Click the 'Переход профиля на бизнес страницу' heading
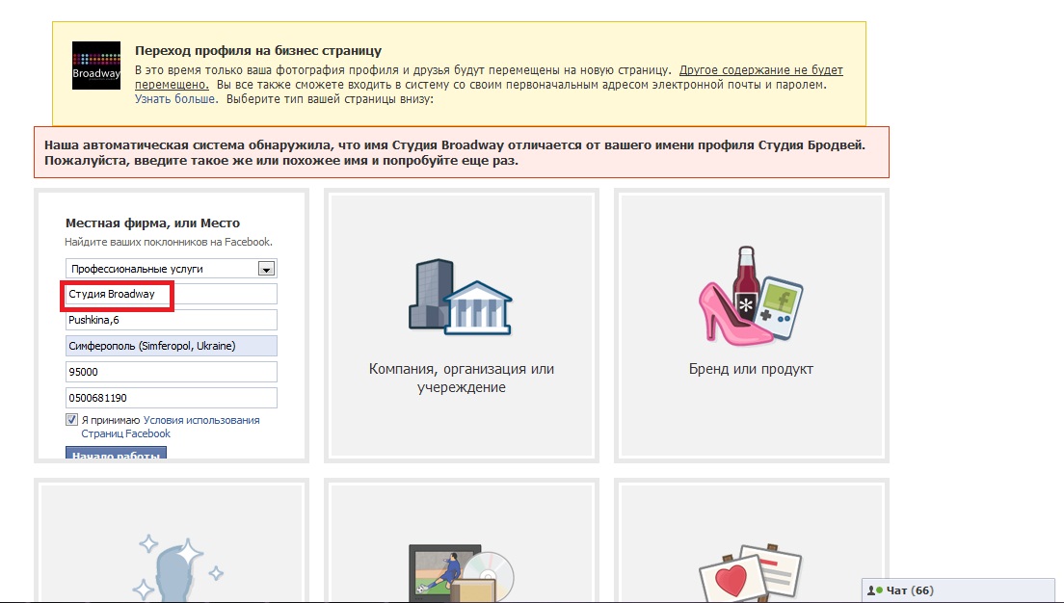 [x=258, y=50]
